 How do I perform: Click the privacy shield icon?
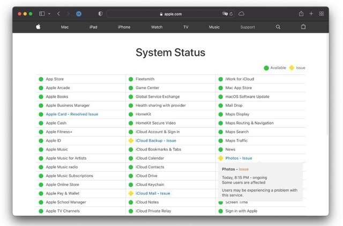100,14
